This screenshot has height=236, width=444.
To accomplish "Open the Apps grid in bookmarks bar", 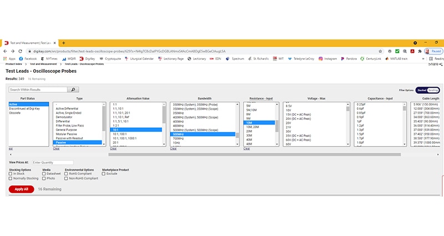I will click(x=9, y=58).
